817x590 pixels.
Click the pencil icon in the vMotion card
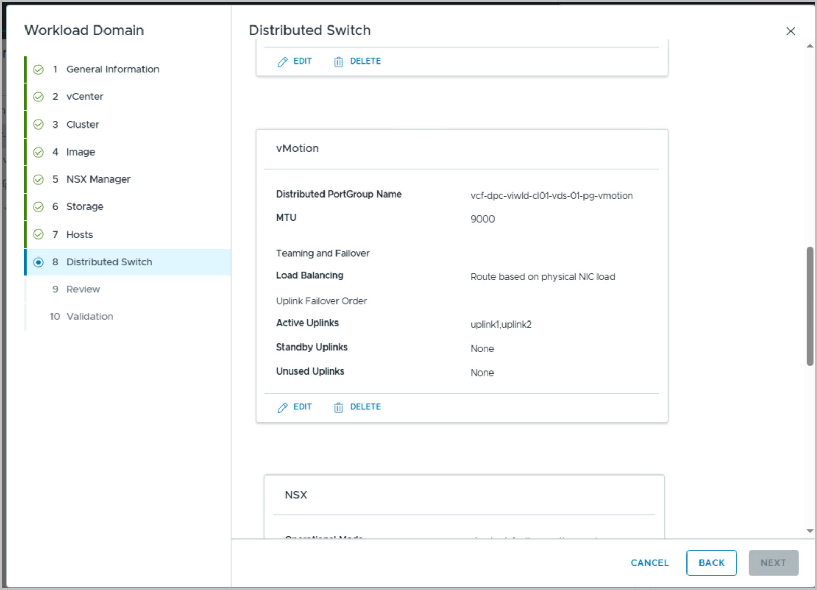pyautogui.click(x=282, y=407)
